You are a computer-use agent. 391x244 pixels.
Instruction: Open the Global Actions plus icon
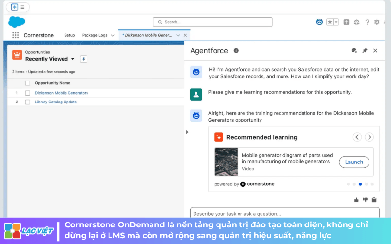click(347, 22)
